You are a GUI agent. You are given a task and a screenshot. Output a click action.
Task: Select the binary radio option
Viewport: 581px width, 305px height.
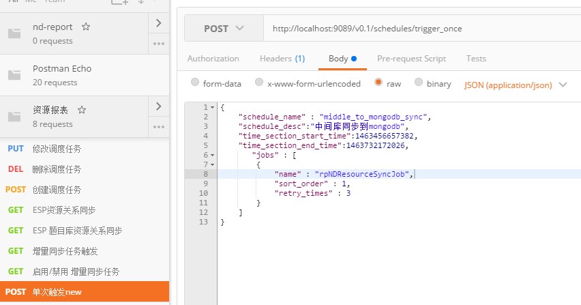pos(418,83)
